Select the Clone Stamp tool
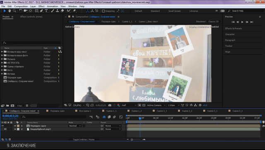The image size is (265, 150). click(x=58, y=11)
